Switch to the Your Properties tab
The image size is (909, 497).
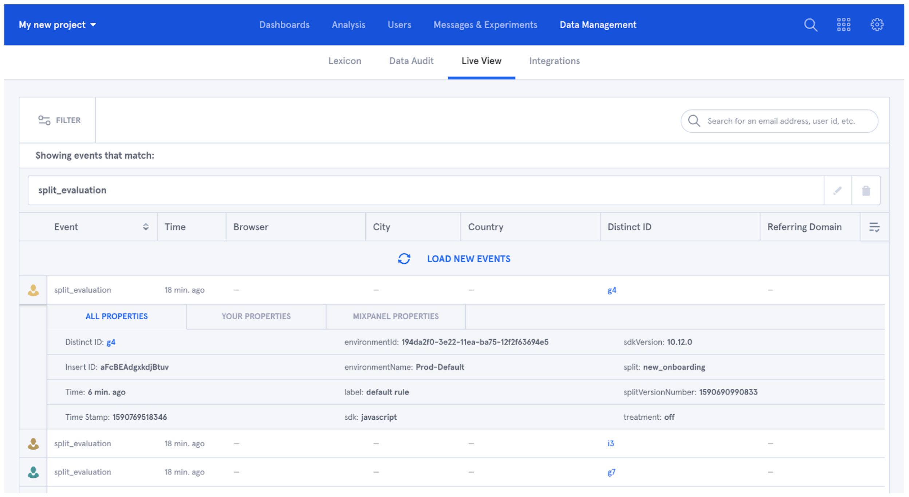coord(256,316)
